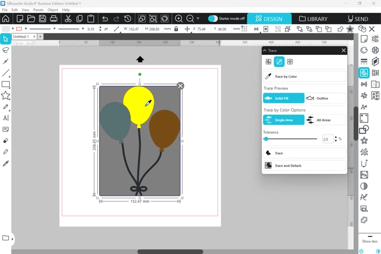This screenshot has width=381, height=254.
Task: Click the Save file icon
Action: click(42, 19)
